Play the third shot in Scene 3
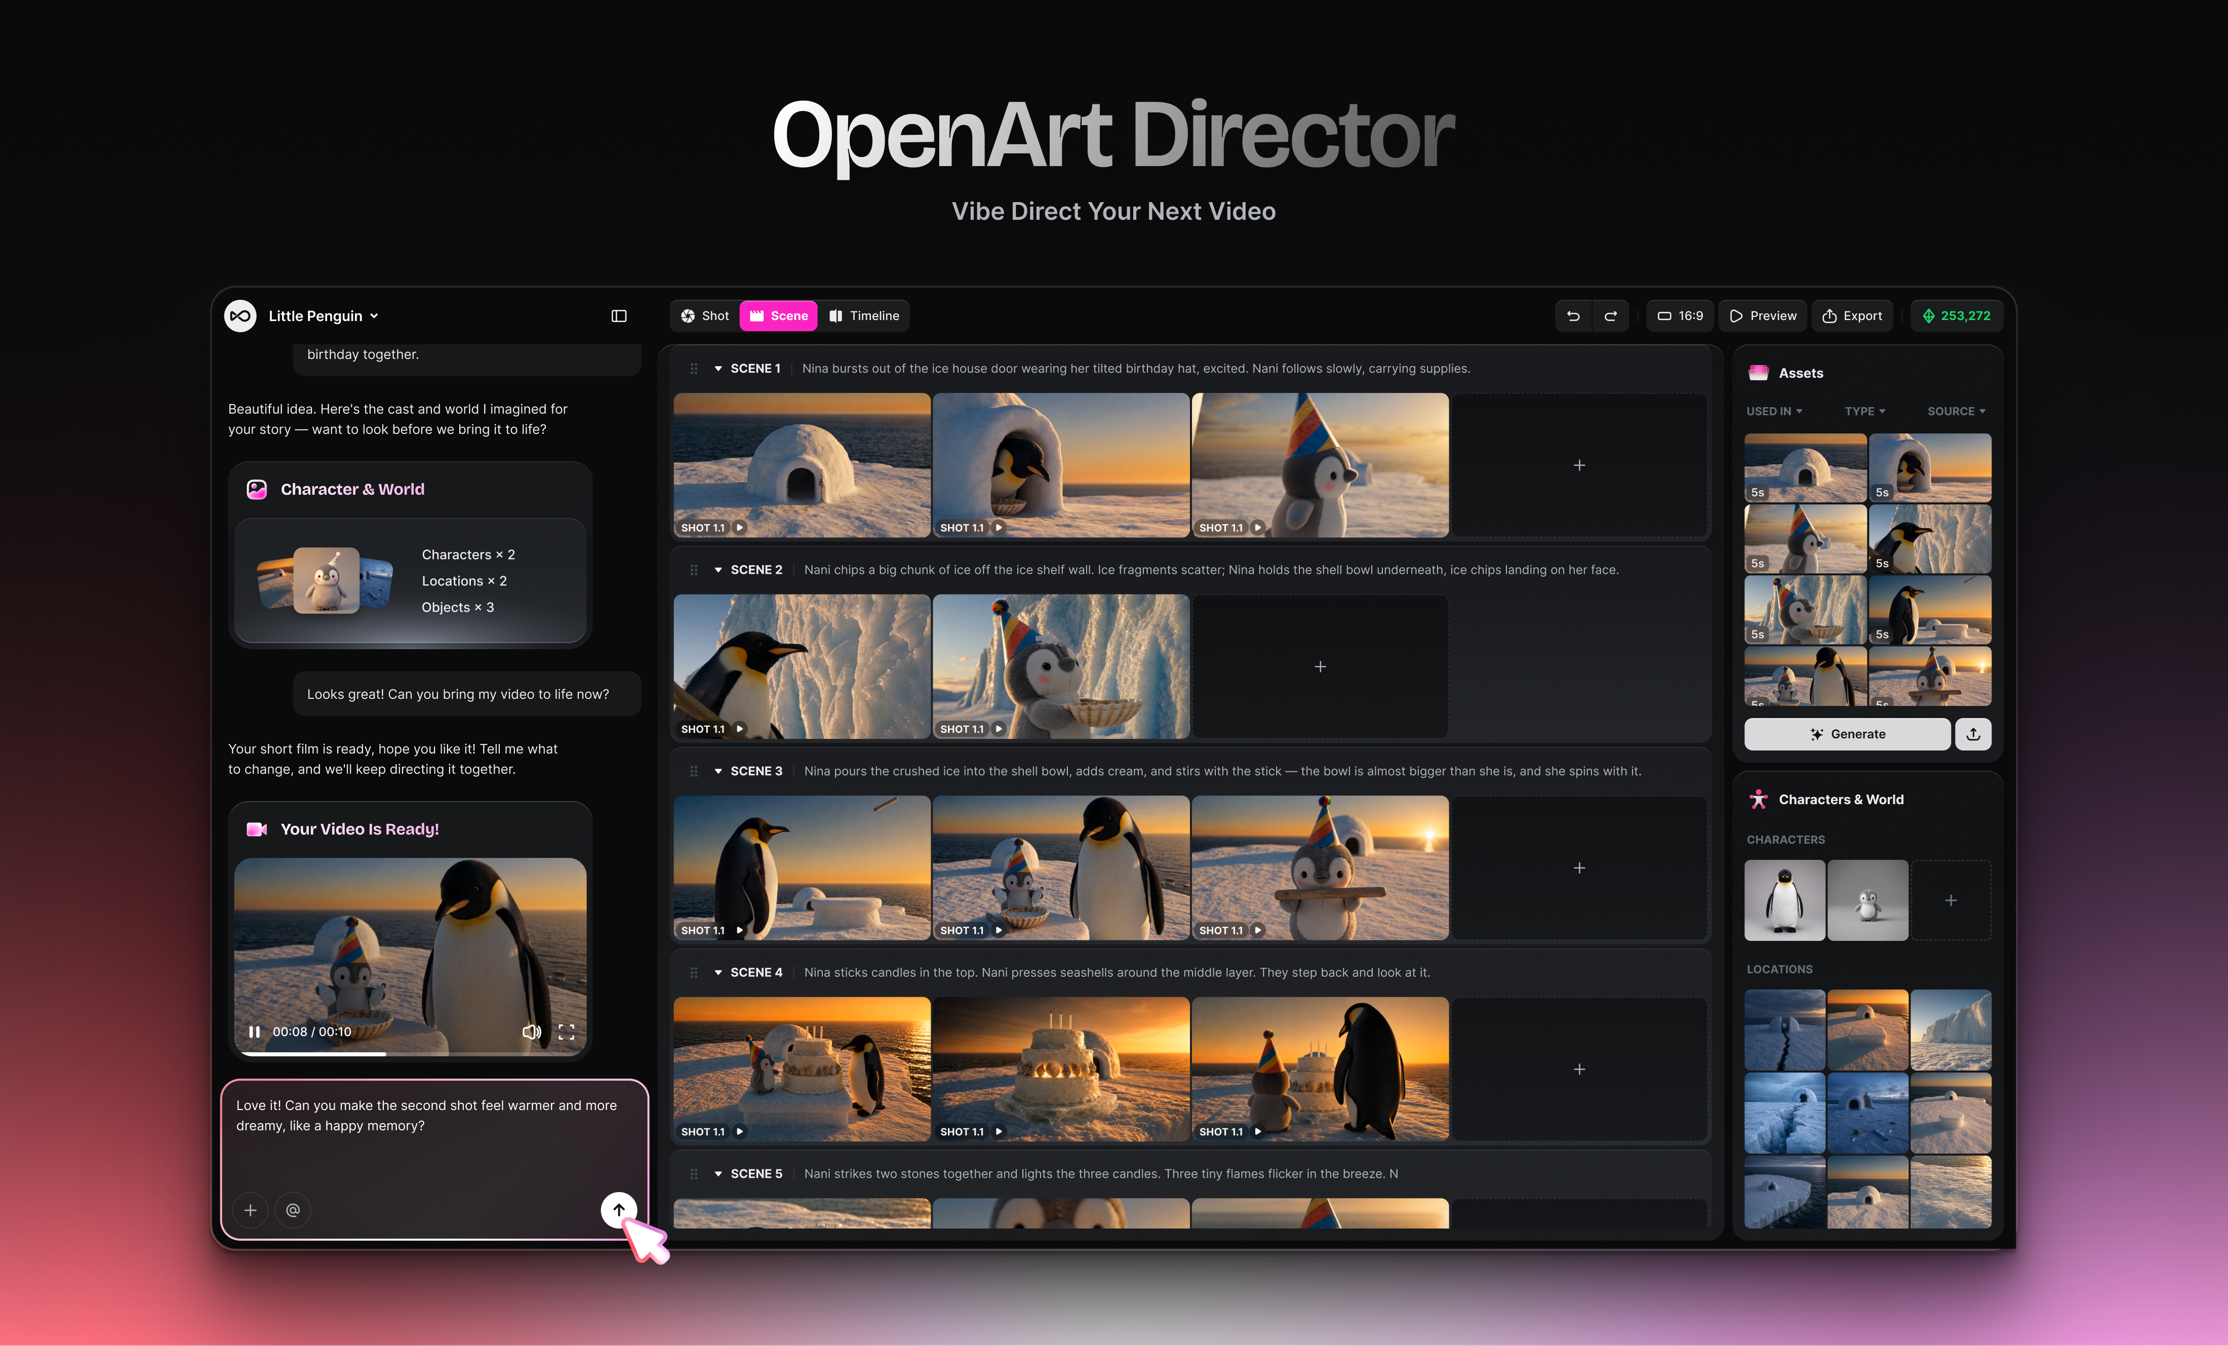This screenshot has width=2228, height=1346. pos(1258,930)
